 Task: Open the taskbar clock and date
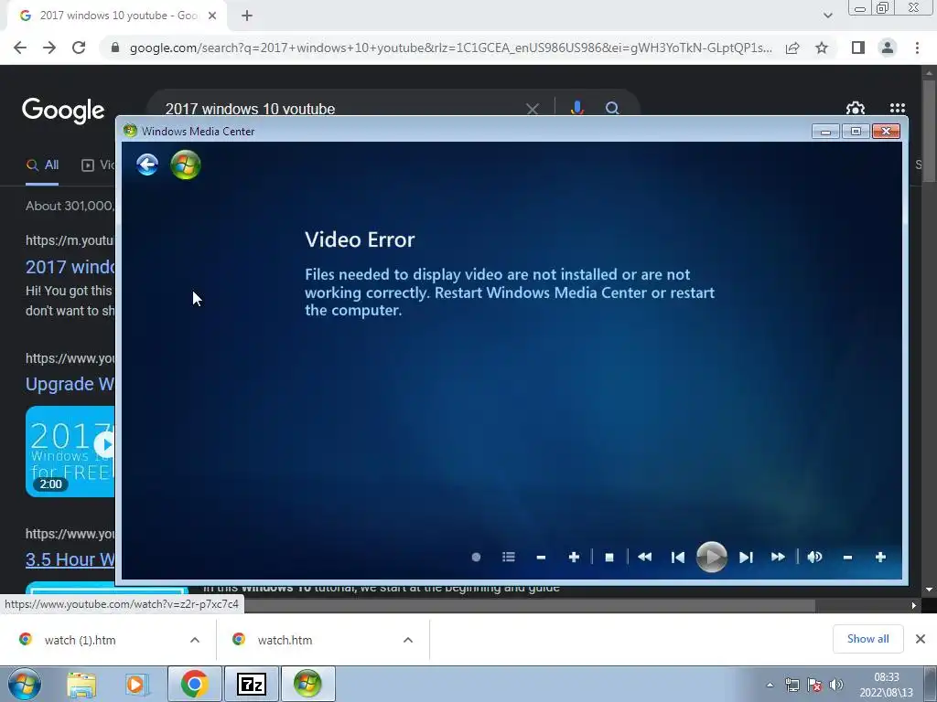click(x=886, y=685)
